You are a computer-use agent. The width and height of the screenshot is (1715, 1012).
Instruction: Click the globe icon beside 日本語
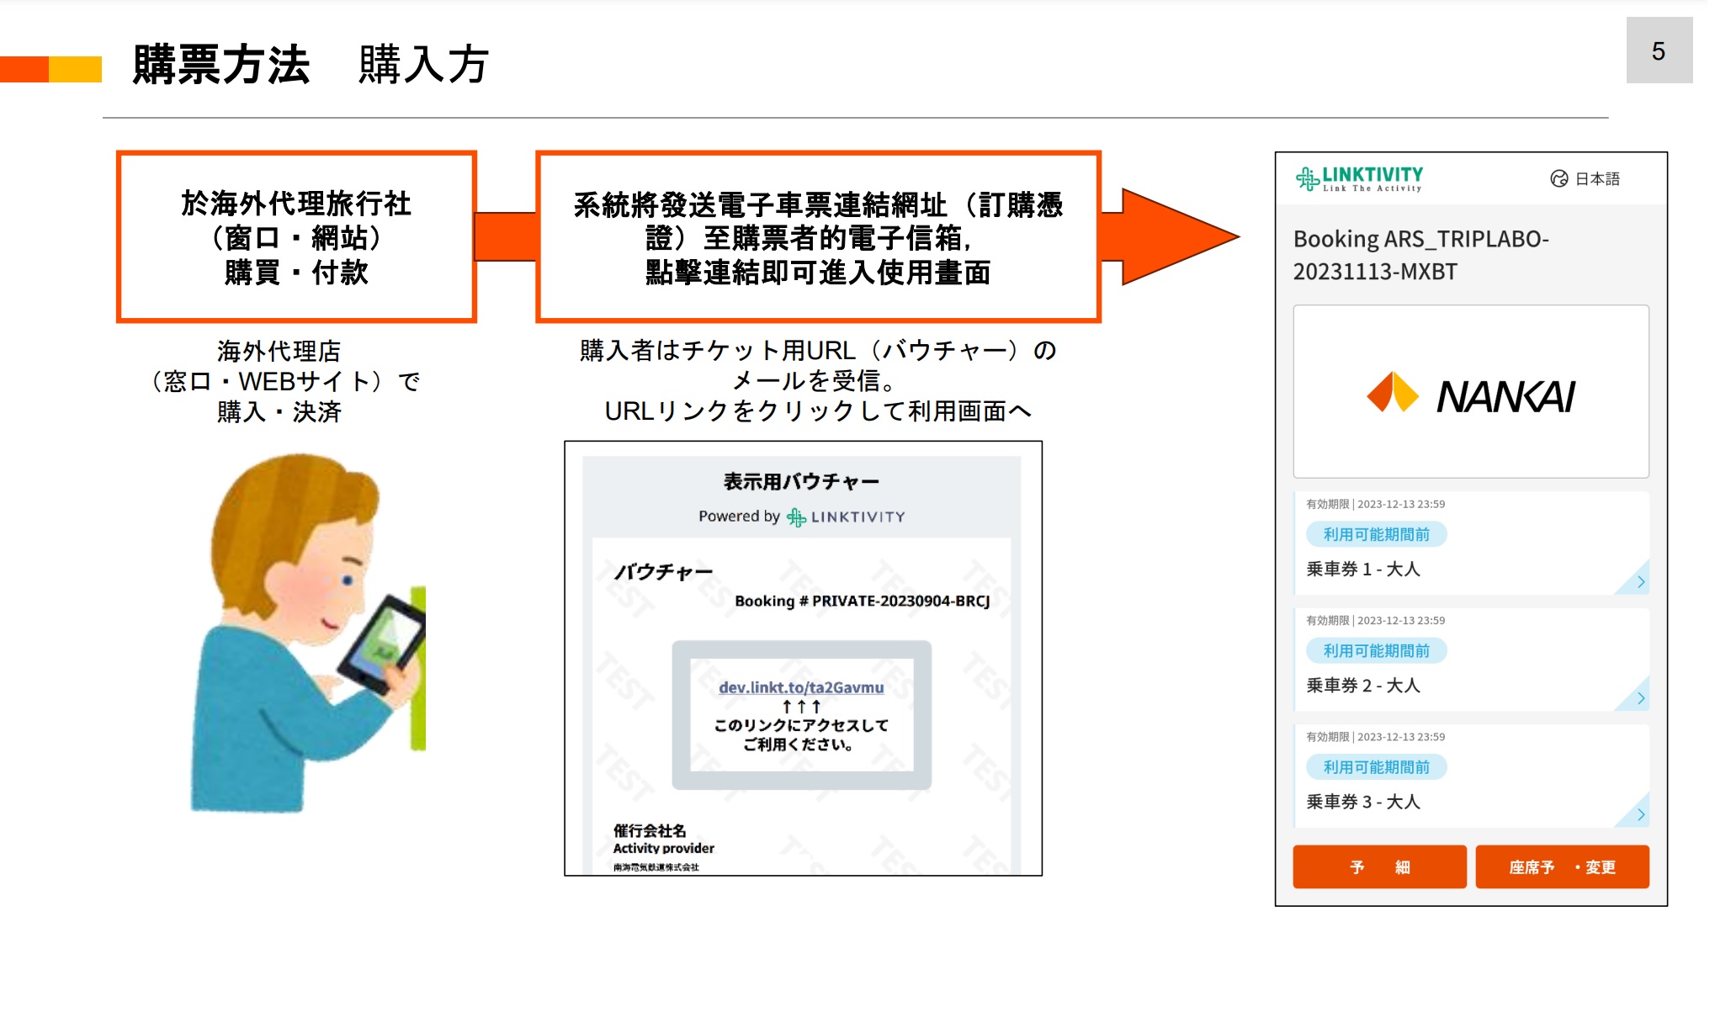[x=1559, y=178]
